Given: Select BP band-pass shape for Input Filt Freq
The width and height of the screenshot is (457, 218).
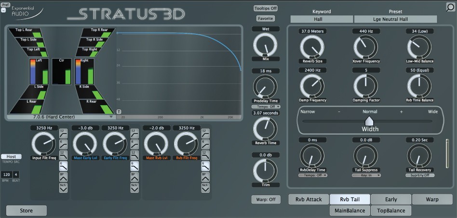Looking at the screenshot, I should click(63, 177).
